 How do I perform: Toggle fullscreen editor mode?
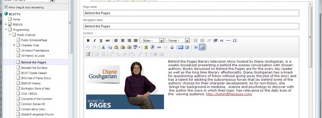pyautogui.click(x=187, y=47)
